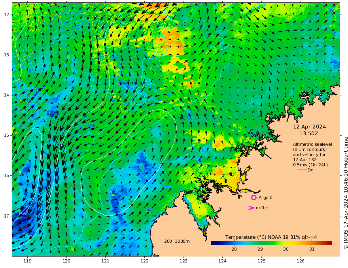Click the '200 1000m' bathymetry label

pyautogui.click(x=177, y=241)
